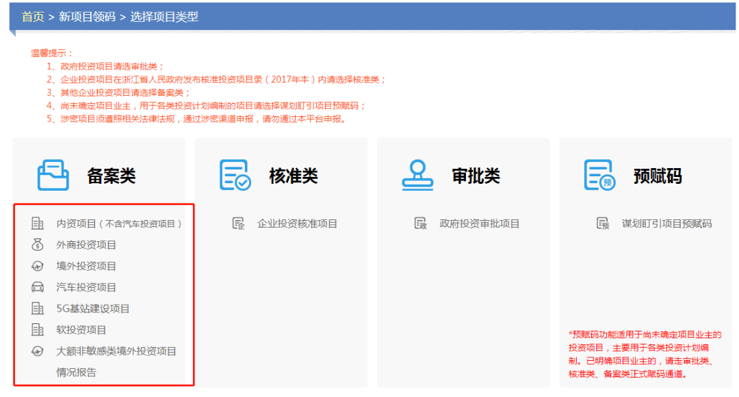Click the globe icon beside 境外投资项目

coord(38,266)
